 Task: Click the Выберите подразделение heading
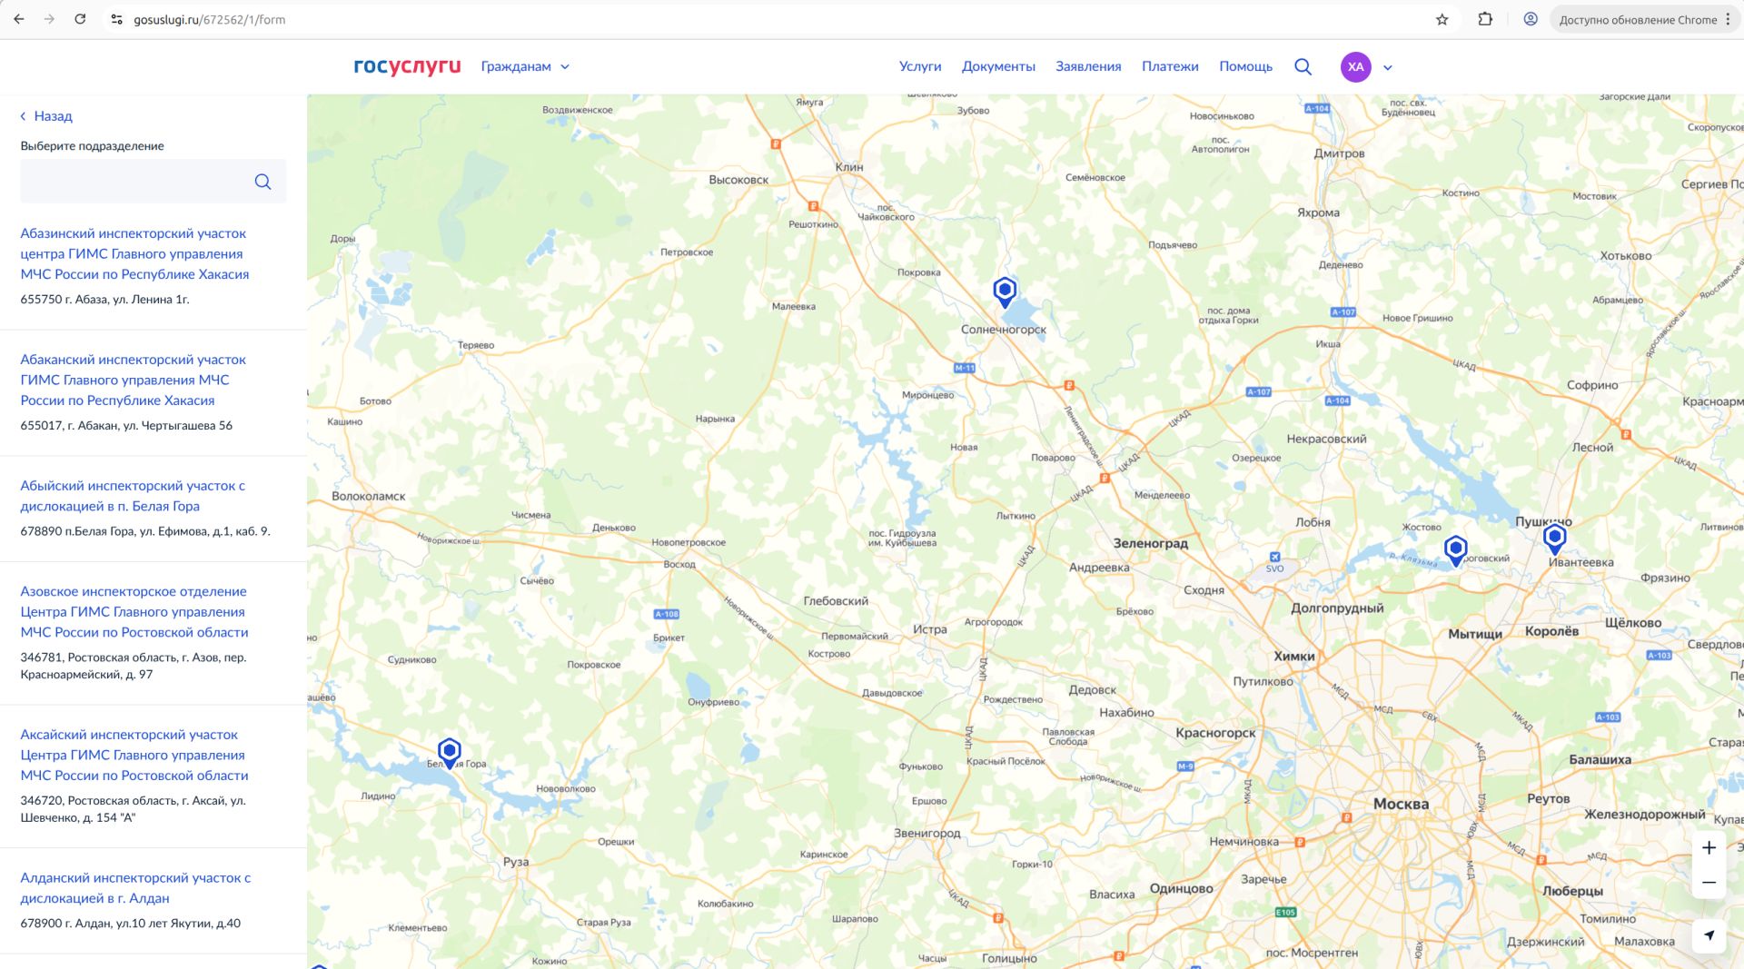pyautogui.click(x=93, y=146)
